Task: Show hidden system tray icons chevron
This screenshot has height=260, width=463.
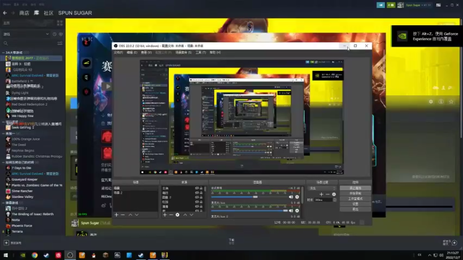Action: coord(429,255)
